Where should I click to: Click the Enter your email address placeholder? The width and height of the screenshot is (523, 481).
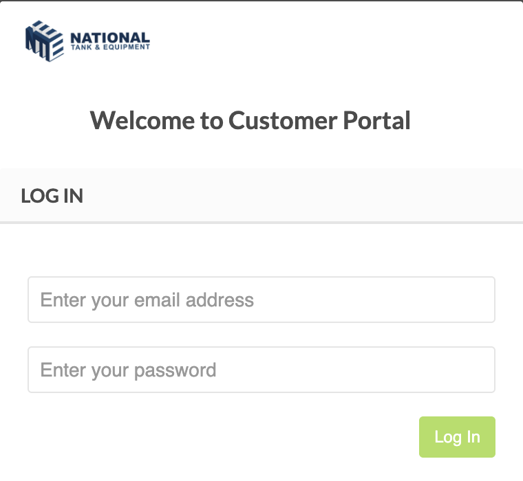point(147,300)
